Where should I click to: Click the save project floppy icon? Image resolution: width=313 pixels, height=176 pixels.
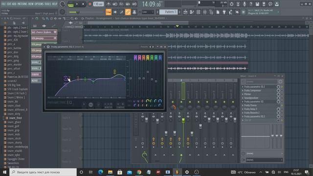tap(258, 4)
